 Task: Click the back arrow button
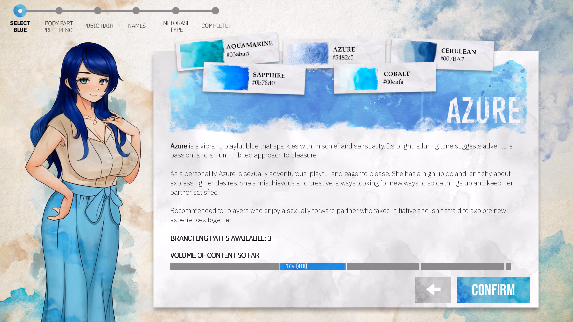433,290
